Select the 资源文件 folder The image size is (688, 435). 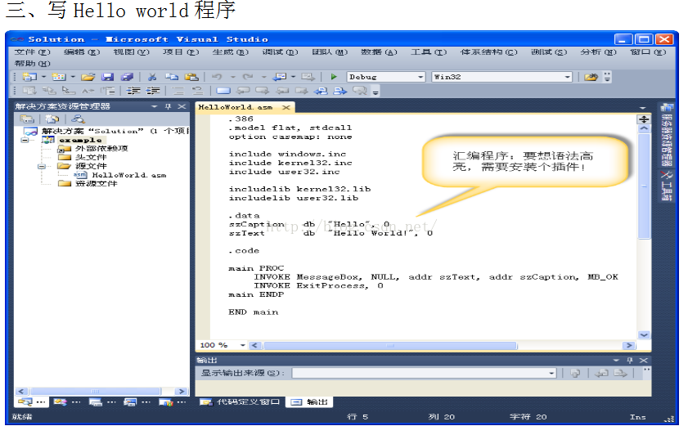[x=96, y=184]
